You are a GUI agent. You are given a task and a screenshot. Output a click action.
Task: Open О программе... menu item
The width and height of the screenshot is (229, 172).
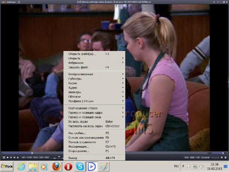coord(94,151)
